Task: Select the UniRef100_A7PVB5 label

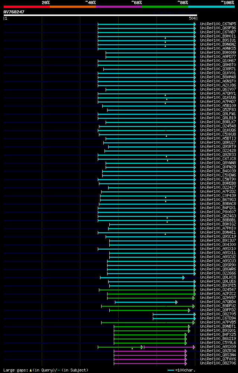Action: (218, 323)
